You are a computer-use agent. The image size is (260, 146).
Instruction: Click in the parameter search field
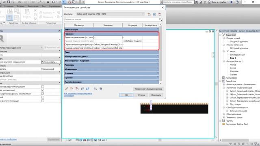112,19
